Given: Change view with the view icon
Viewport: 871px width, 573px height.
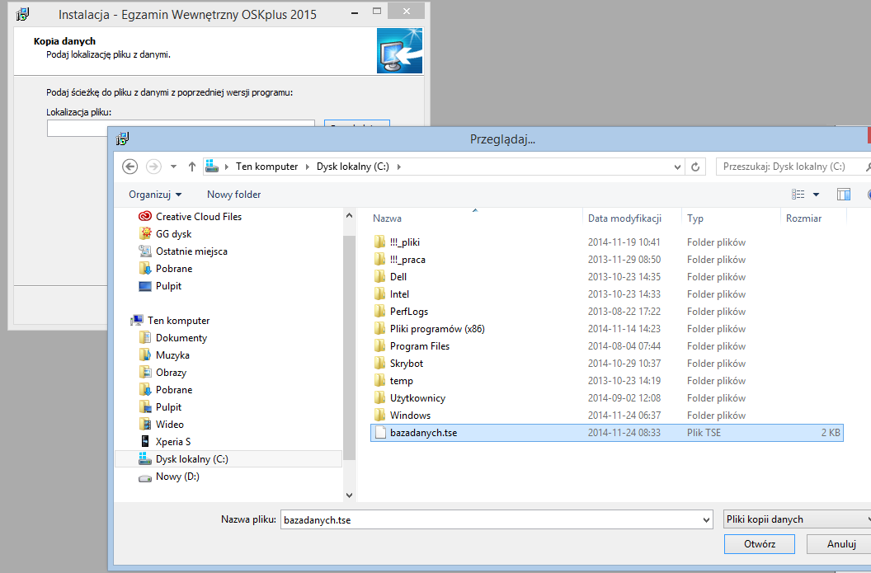Looking at the screenshot, I should pos(798,195).
